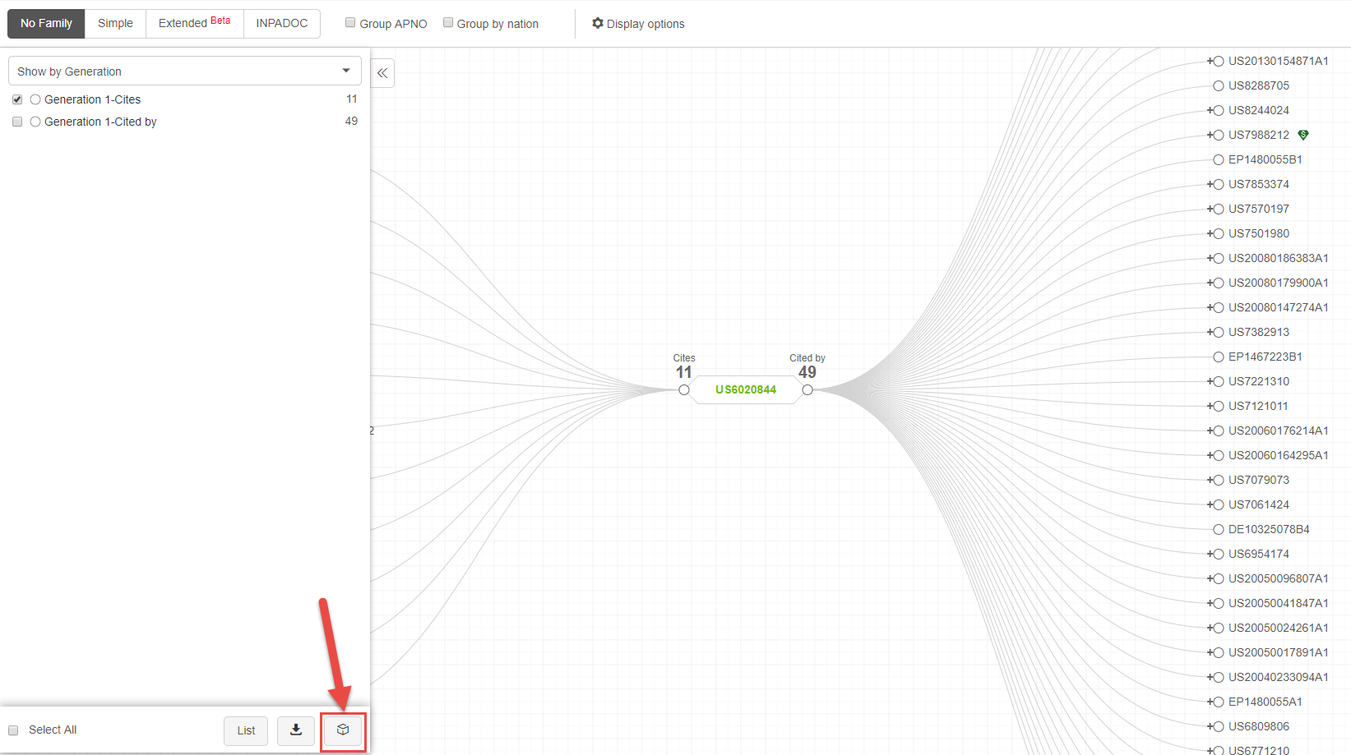Select the Generation 1-Cited by radio button

coord(35,122)
